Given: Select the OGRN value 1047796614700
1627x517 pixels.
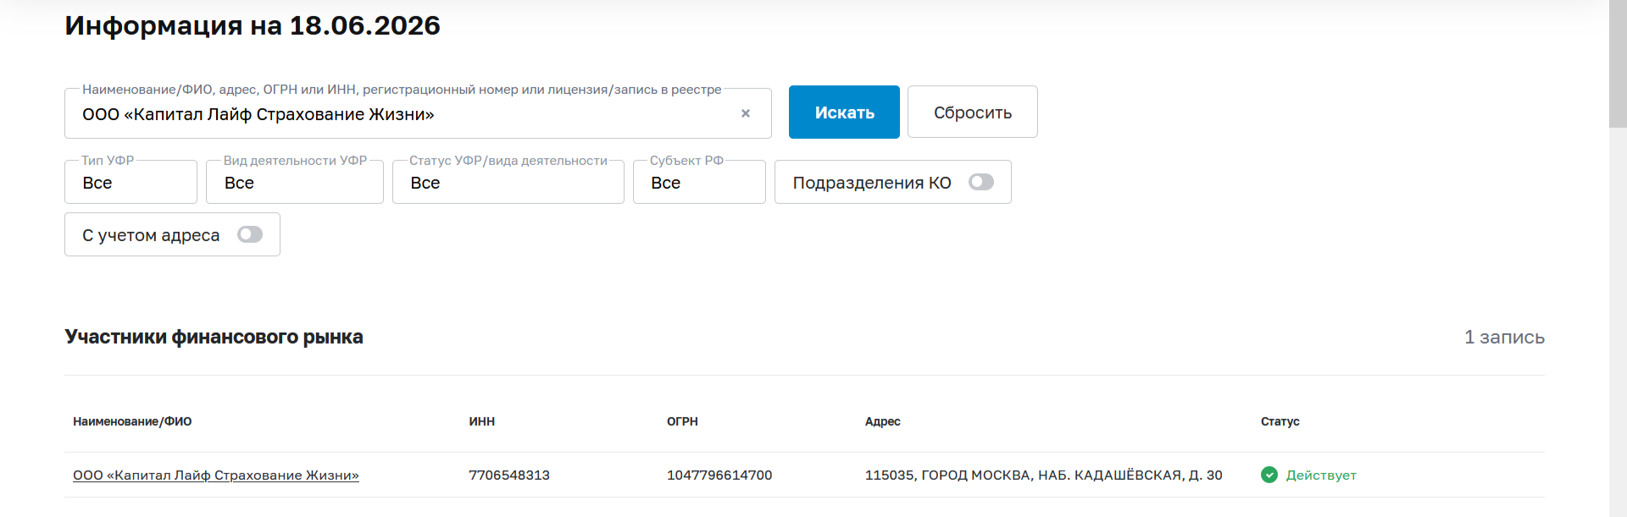Looking at the screenshot, I should pos(719,476).
